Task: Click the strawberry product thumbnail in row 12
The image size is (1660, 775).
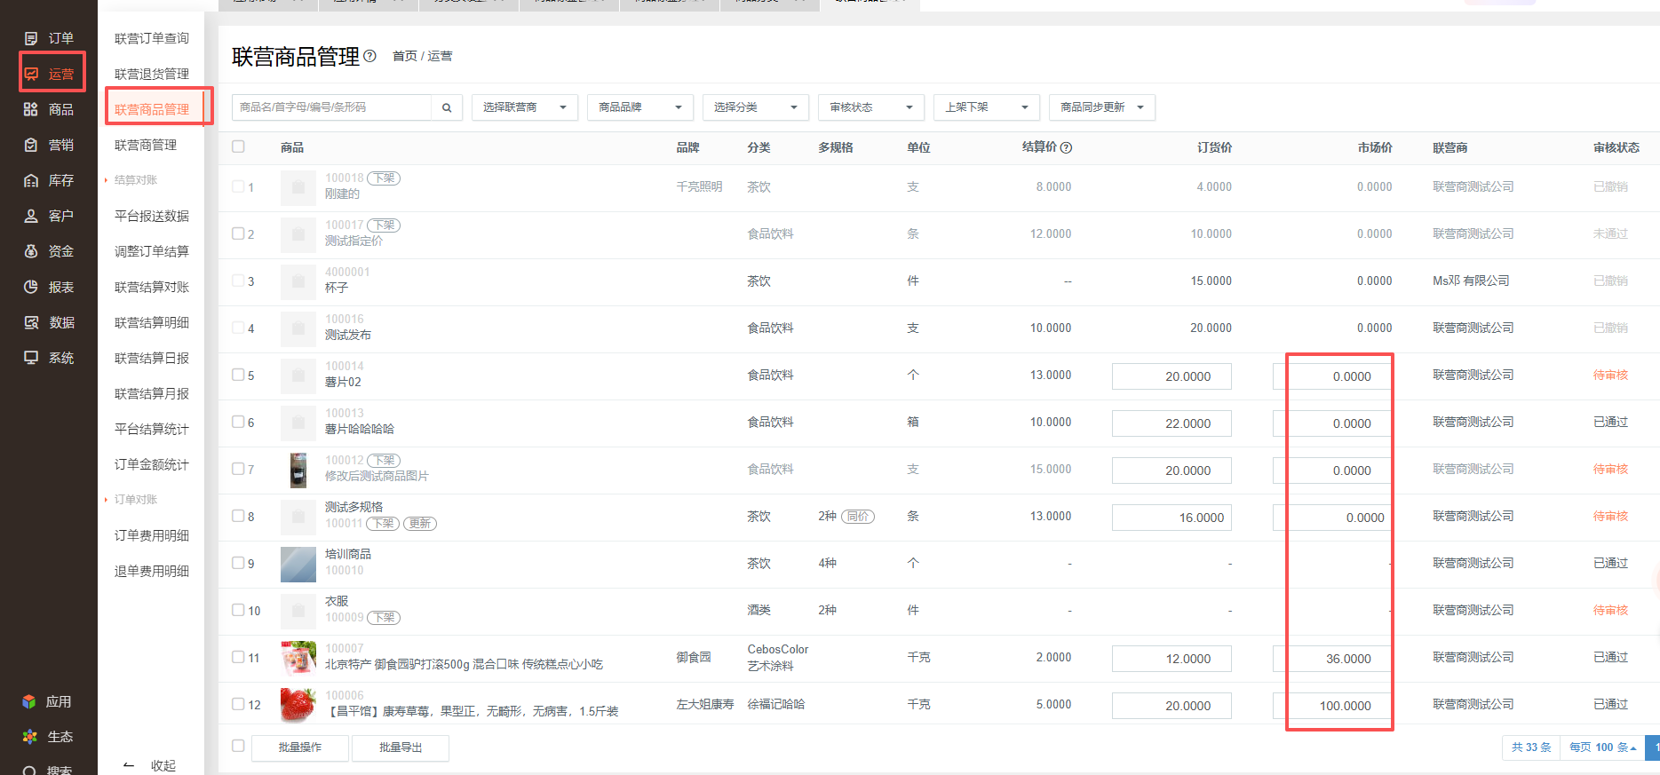Action: tap(298, 705)
